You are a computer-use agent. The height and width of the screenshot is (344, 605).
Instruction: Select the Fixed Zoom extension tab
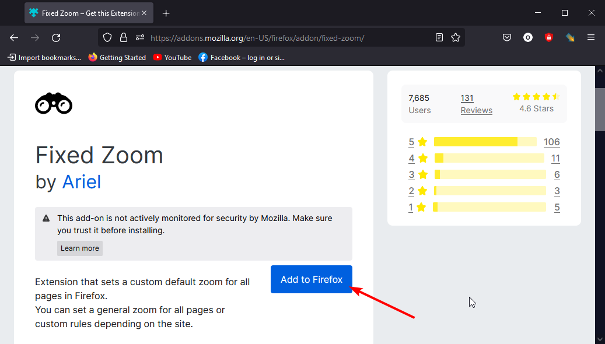click(x=89, y=13)
